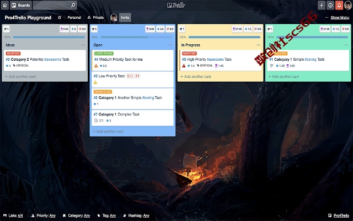Change the Private visibility setting
This screenshot has width=353, height=221.
pos(95,17)
